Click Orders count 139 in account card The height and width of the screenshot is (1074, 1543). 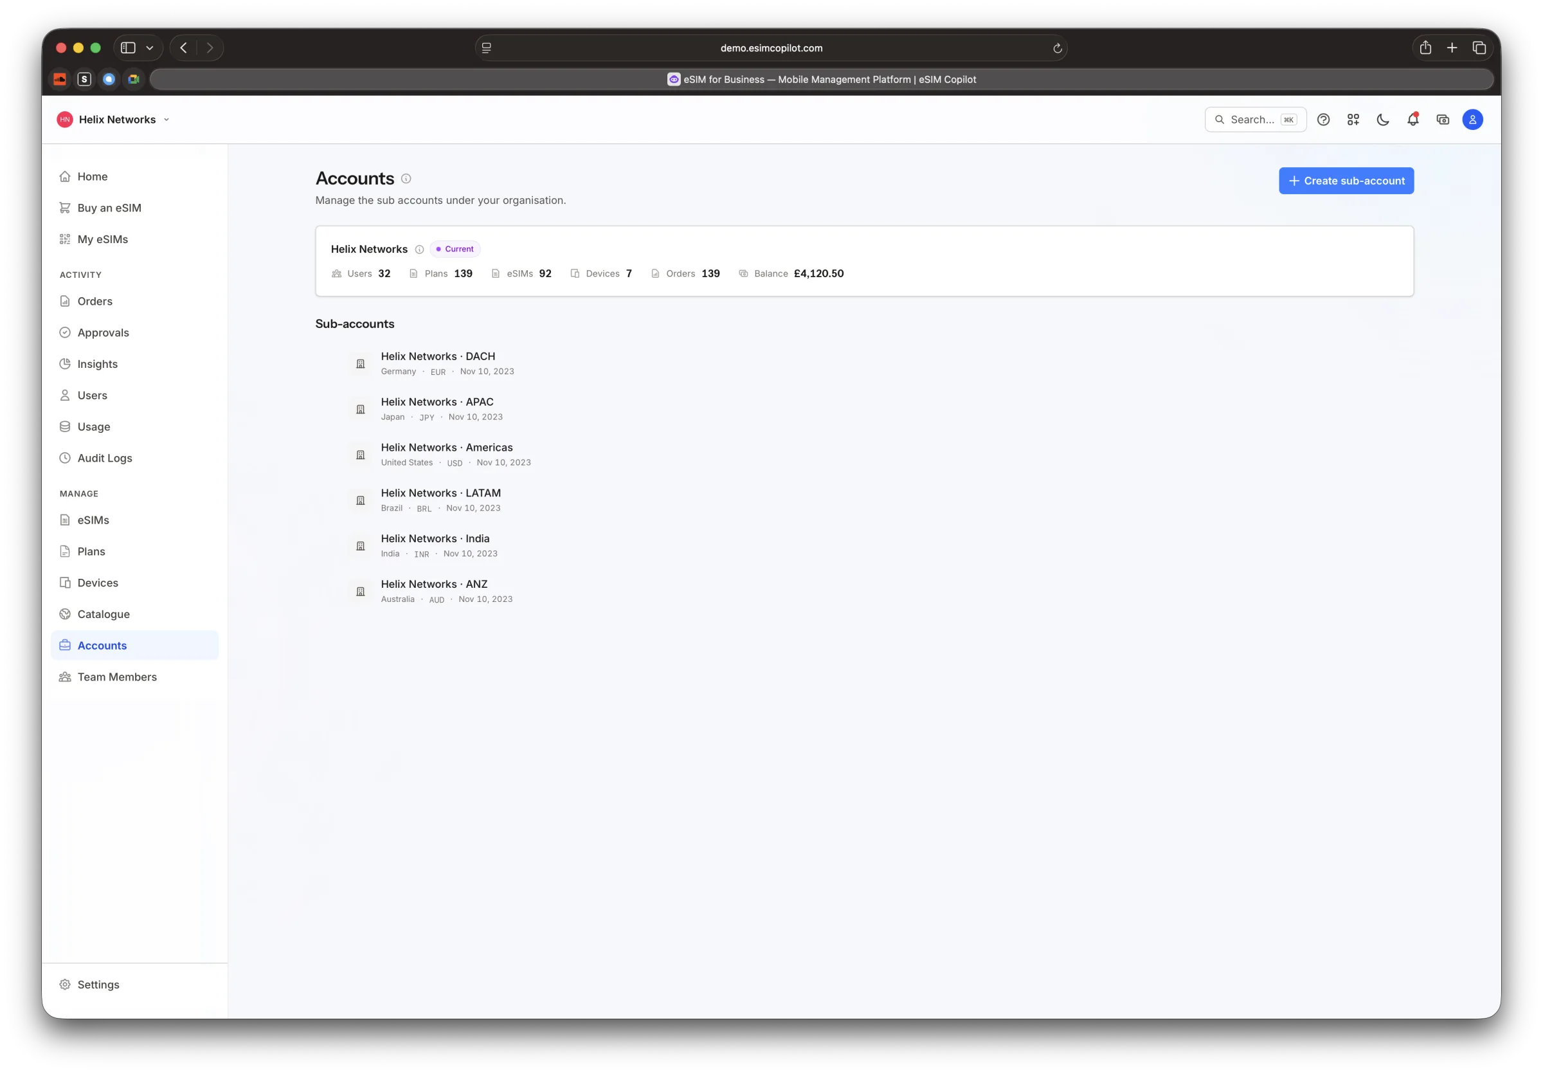[685, 273]
